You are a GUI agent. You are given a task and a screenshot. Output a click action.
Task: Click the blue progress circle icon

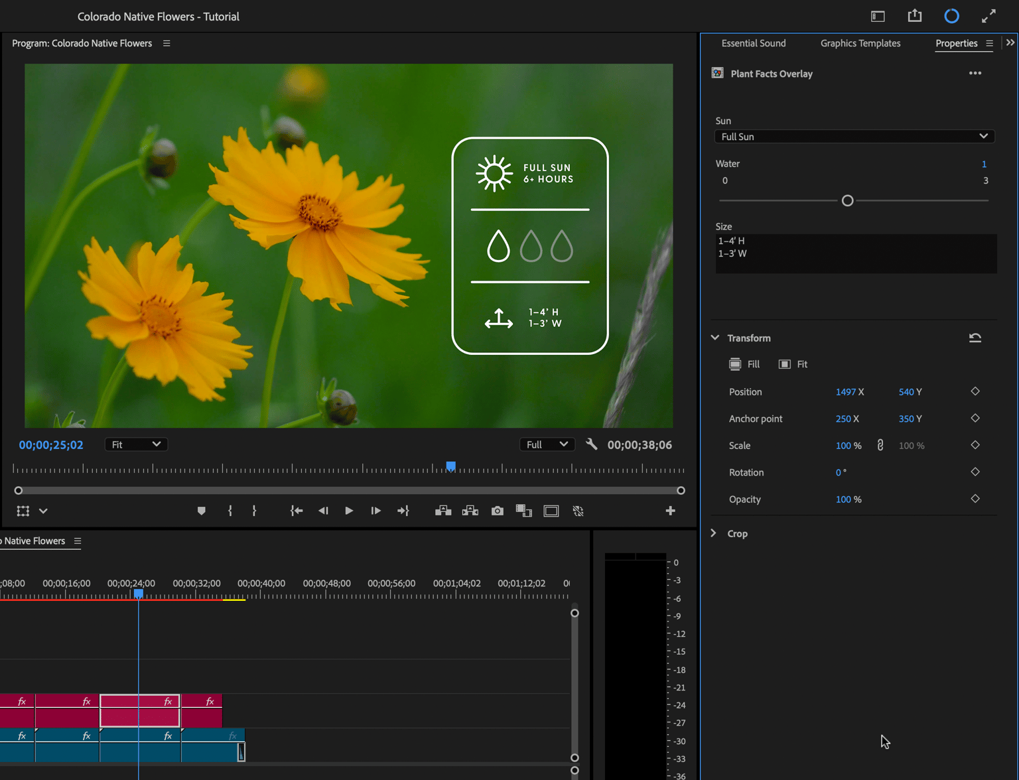pos(951,16)
